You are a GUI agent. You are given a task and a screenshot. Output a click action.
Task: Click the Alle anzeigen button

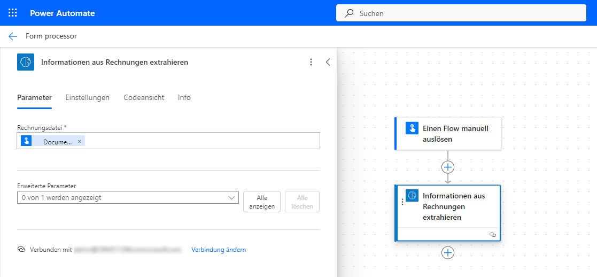261,202
